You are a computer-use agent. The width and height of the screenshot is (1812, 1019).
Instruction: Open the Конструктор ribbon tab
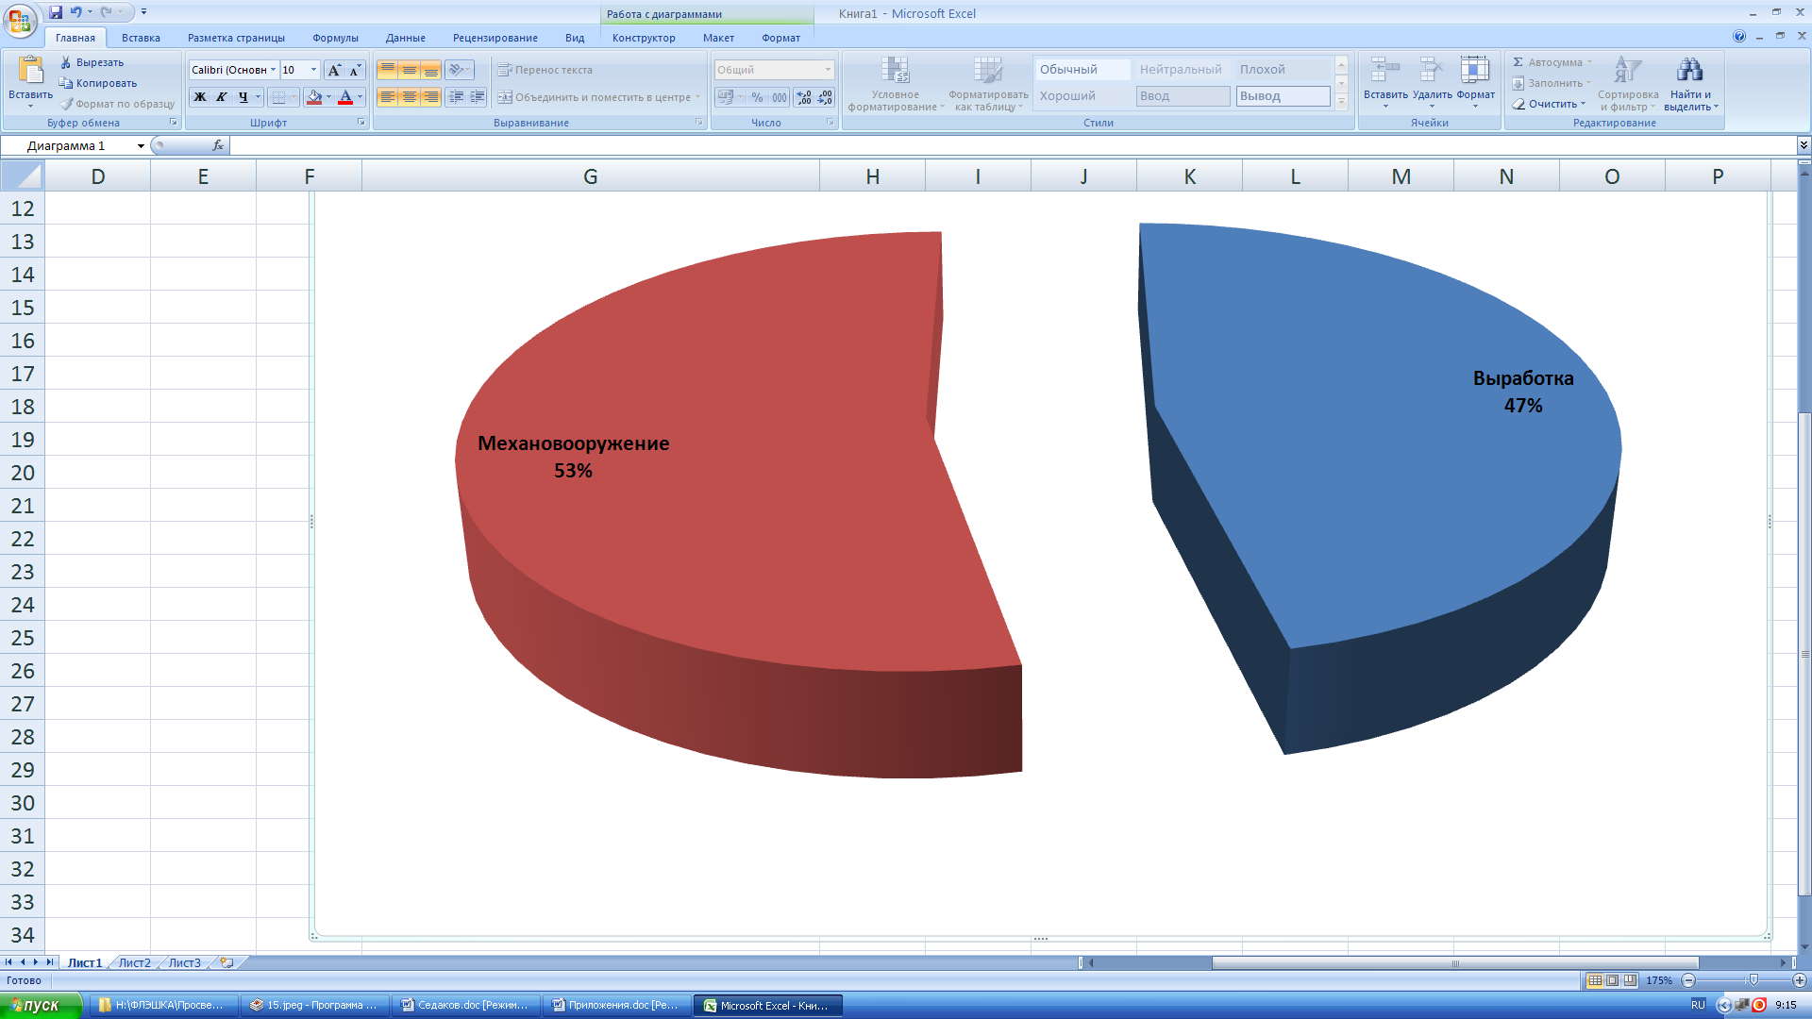643,38
